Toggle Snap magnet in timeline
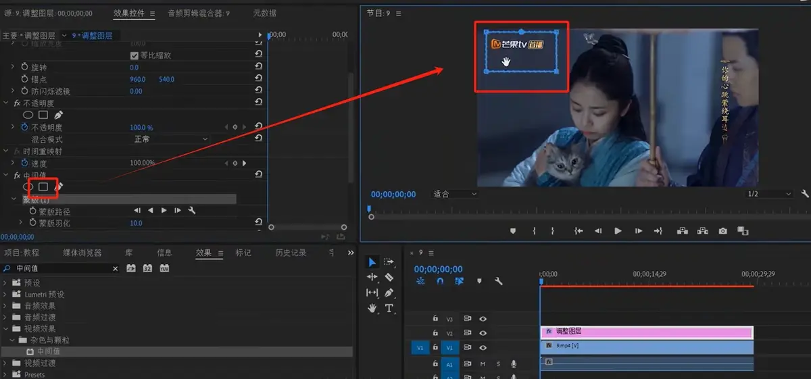This screenshot has height=379, width=811. pyautogui.click(x=440, y=281)
